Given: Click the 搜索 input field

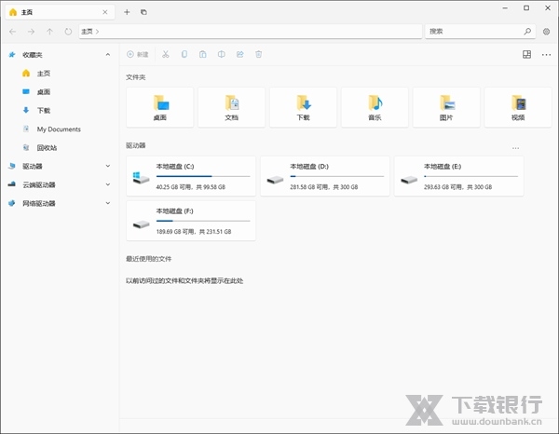Looking at the screenshot, I should click(474, 32).
